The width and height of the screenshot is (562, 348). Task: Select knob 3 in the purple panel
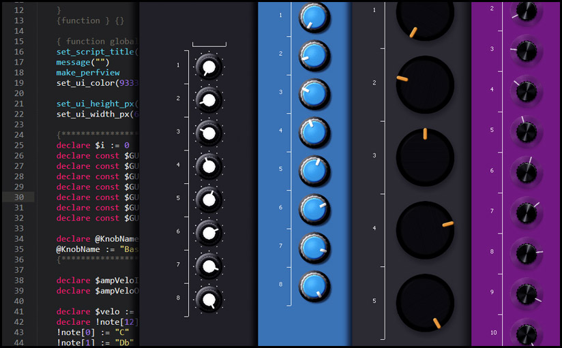(526, 50)
